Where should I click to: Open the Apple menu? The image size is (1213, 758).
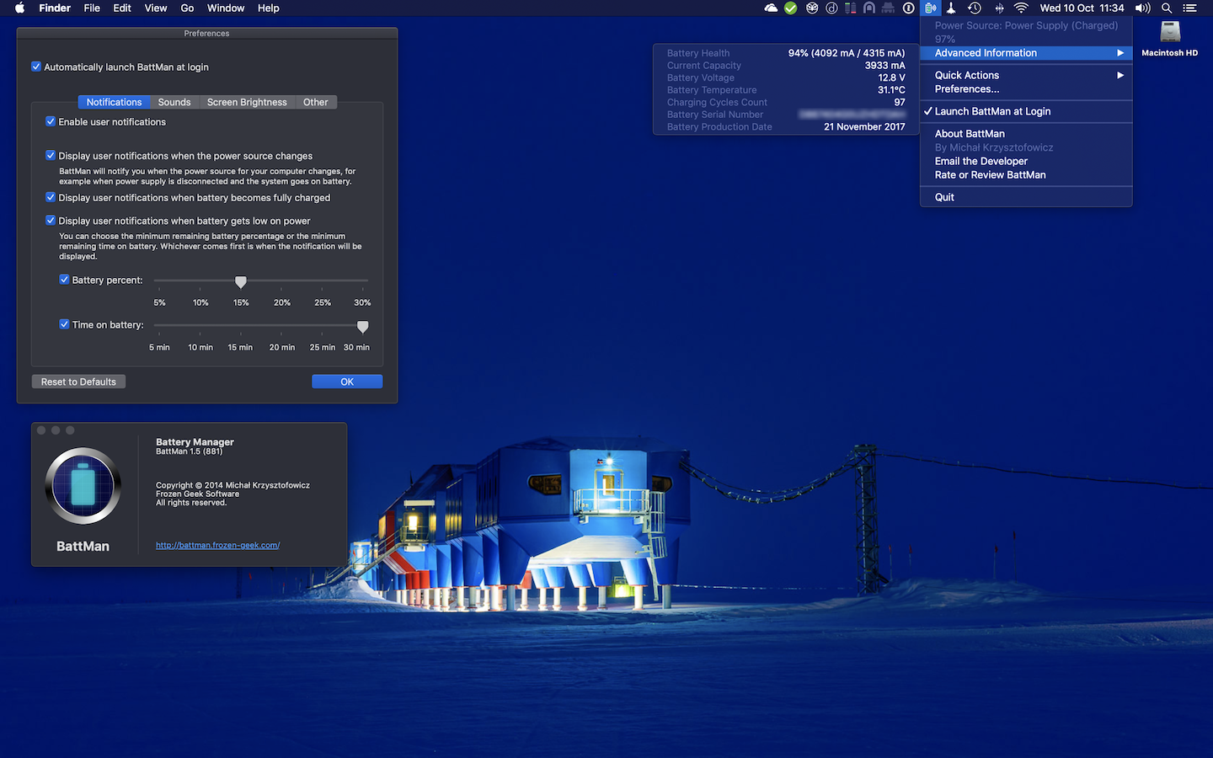(x=20, y=8)
